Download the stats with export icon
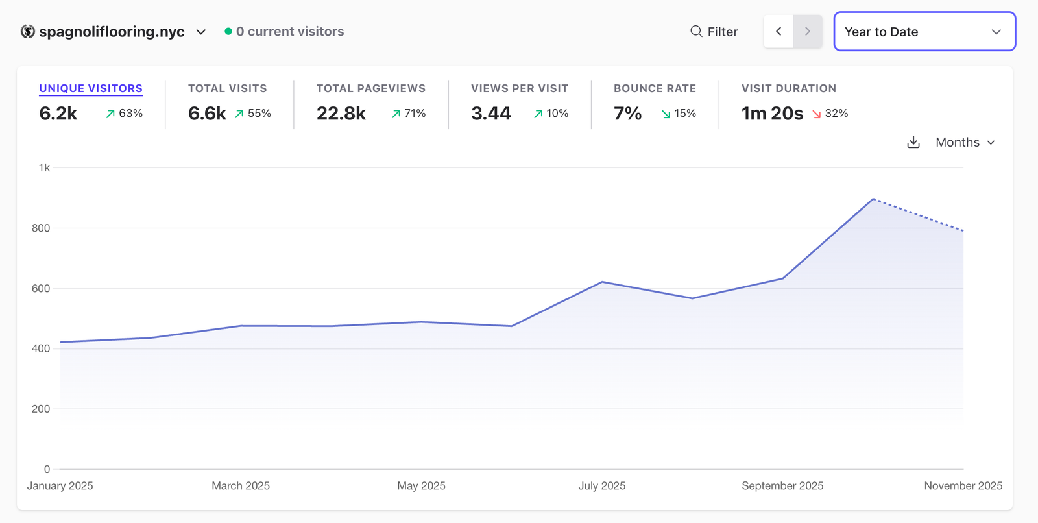This screenshot has width=1038, height=523. coord(913,142)
